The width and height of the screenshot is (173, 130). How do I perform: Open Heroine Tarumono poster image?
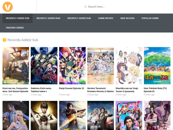coord(101,66)
